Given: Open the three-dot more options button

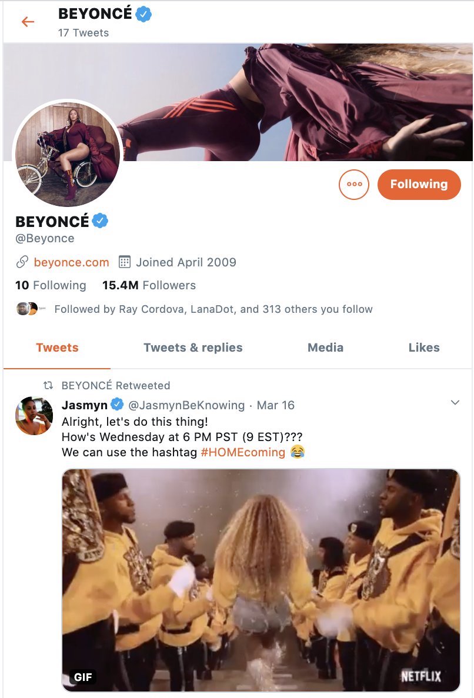Looking at the screenshot, I should [354, 184].
